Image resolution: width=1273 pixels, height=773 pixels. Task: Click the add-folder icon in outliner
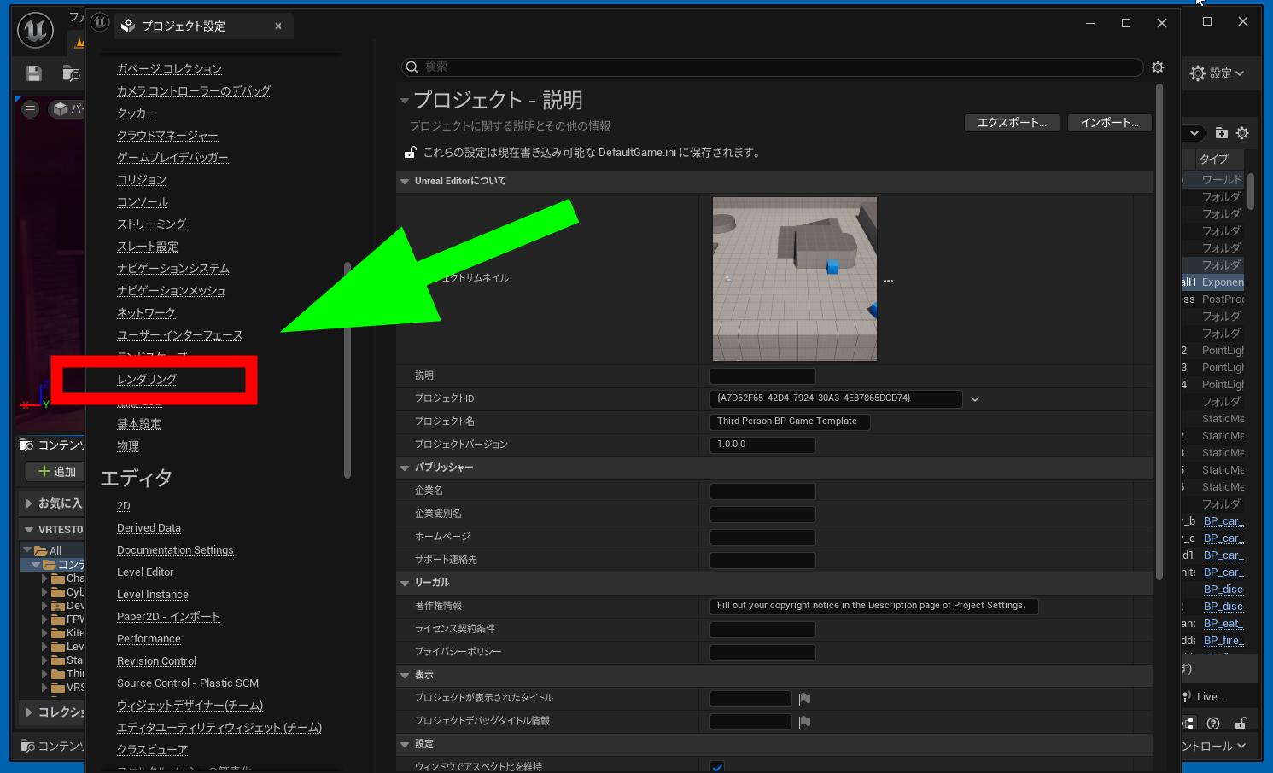(1221, 133)
